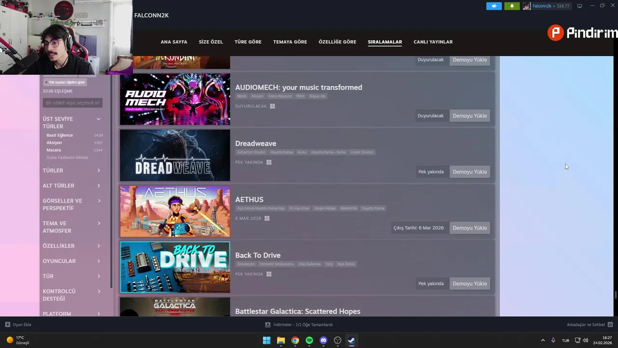Viewport: 618px width, 348px height.
Task: Open the friends chat icon bottom right
Action: (x=610, y=325)
